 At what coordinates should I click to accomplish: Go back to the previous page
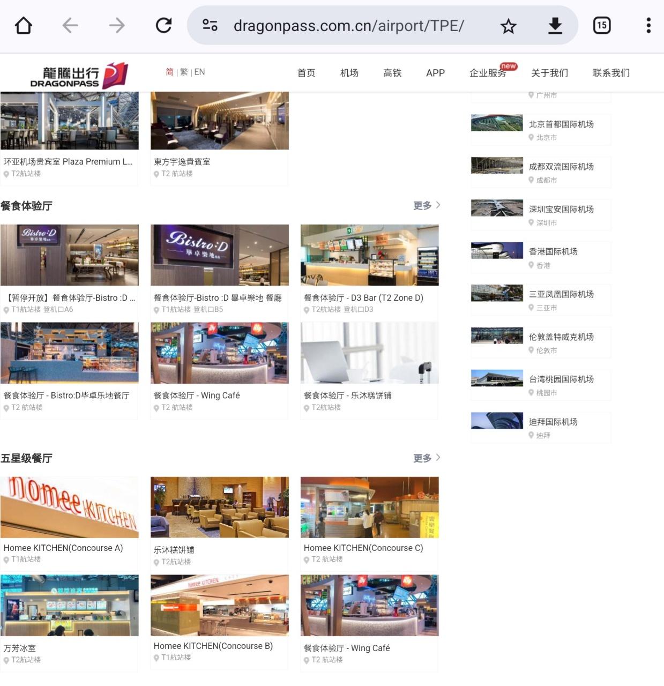pos(70,26)
